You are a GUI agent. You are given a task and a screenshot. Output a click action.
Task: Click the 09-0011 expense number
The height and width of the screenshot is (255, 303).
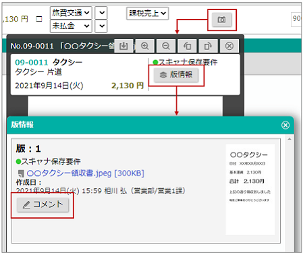pyautogui.click(x=32, y=62)
